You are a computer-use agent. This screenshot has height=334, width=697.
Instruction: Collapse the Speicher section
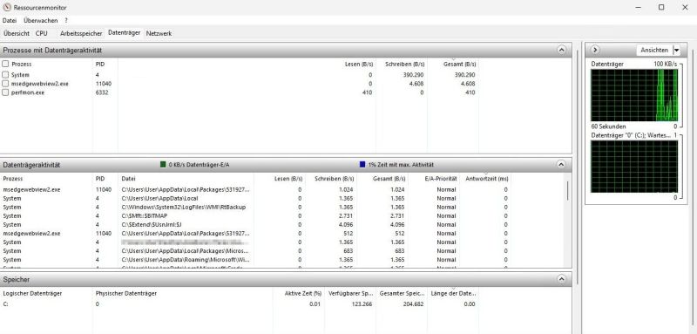click(561, 279)
